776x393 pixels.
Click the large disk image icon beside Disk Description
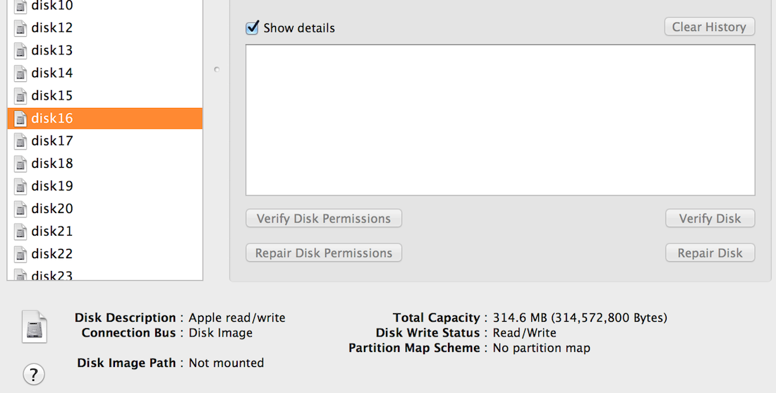click(x=34, y=327)
